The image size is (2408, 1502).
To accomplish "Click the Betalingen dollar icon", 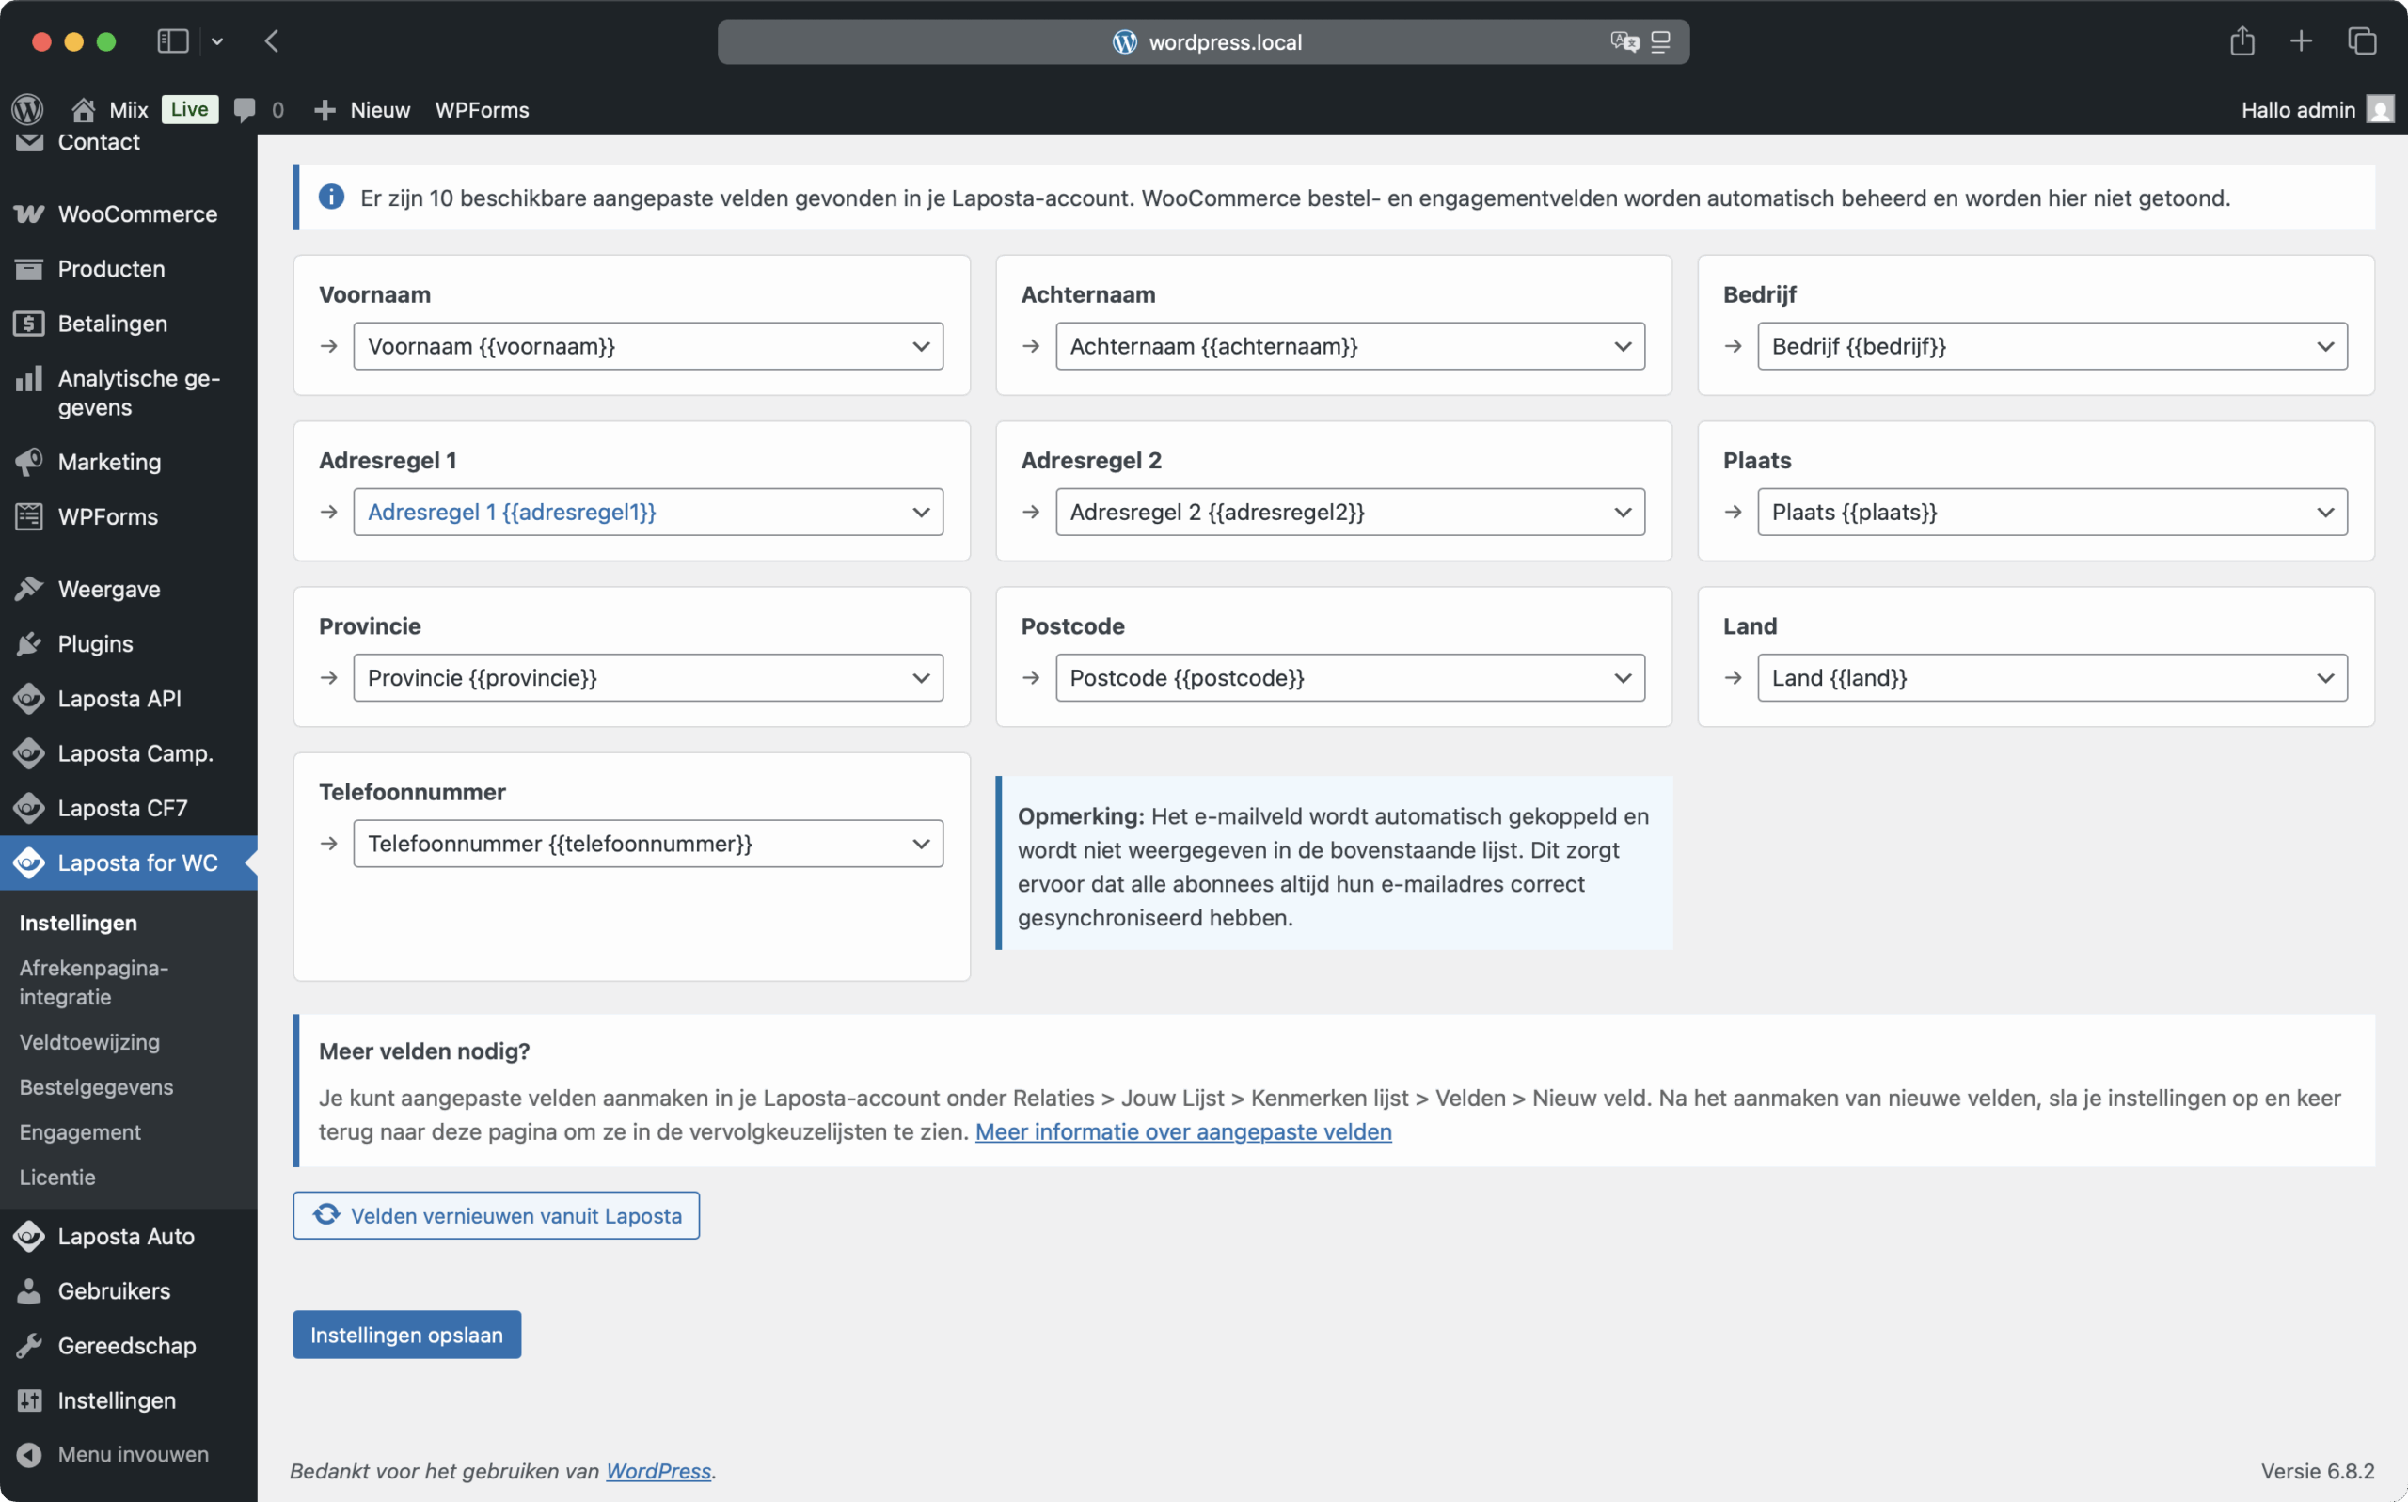I will point(29,323).
